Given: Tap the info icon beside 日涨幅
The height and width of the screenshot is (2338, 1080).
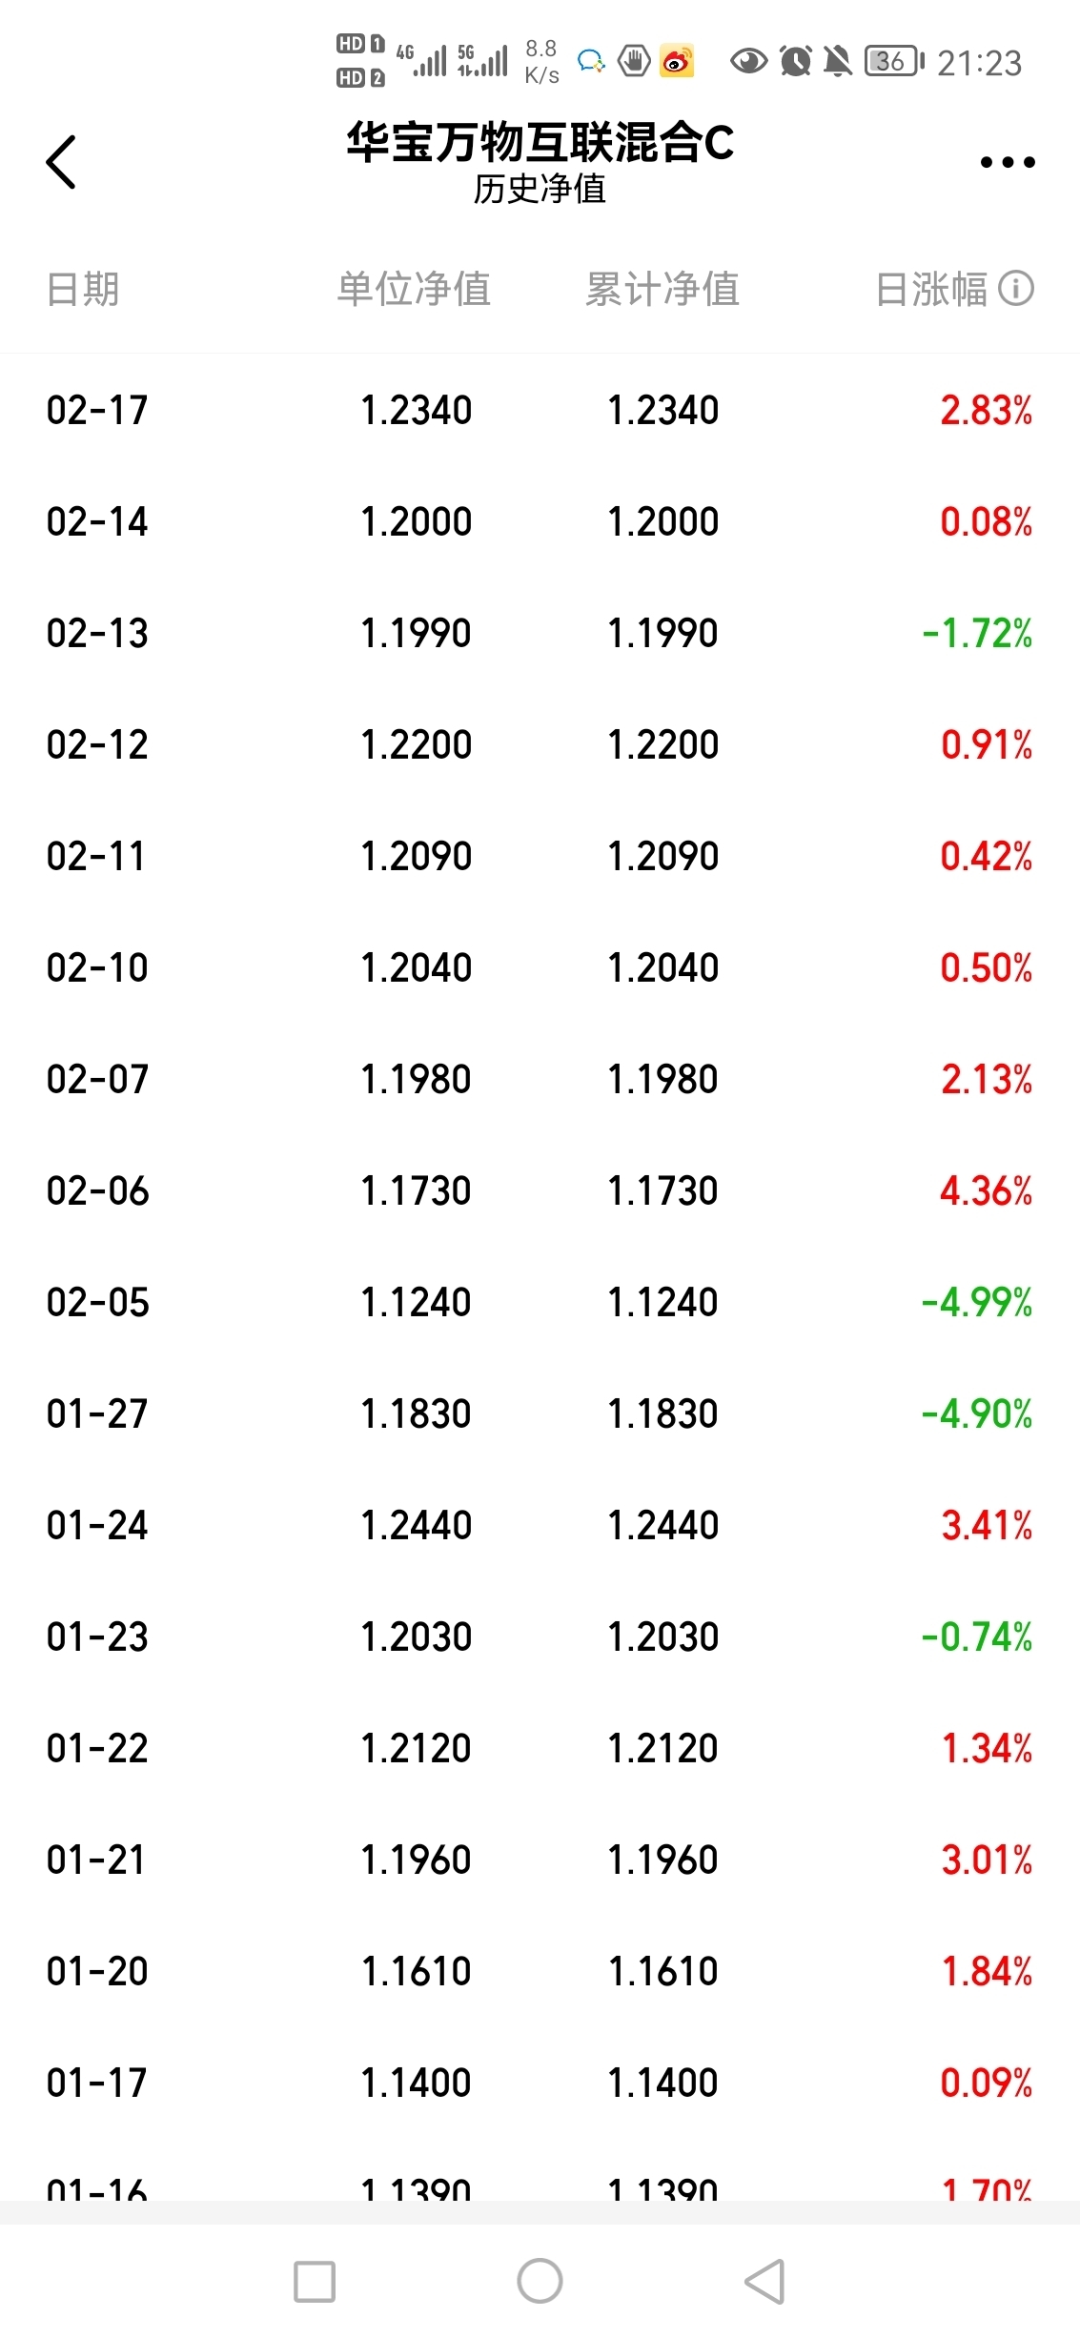Looking at the screenshot, I should point(1015,288).
